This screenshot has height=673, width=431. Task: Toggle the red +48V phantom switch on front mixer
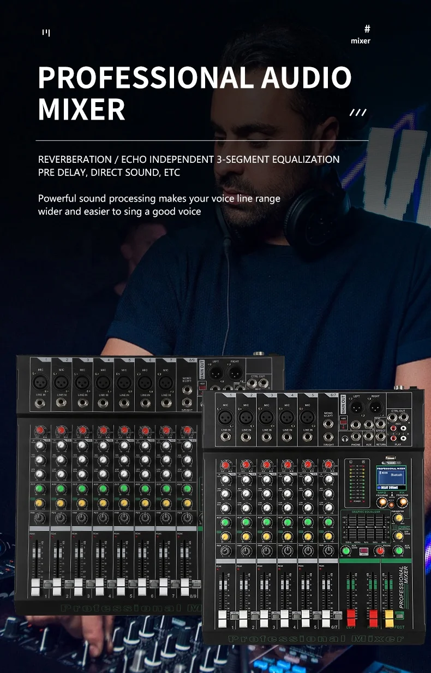(x=343, y=422)
